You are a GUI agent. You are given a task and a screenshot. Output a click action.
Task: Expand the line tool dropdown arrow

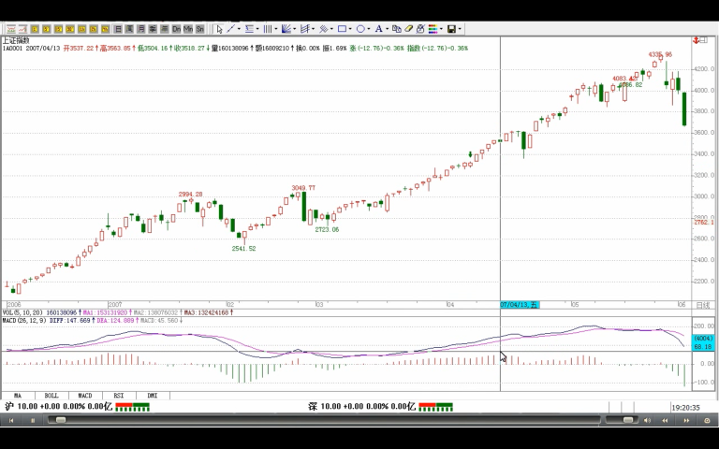[239, 29]
